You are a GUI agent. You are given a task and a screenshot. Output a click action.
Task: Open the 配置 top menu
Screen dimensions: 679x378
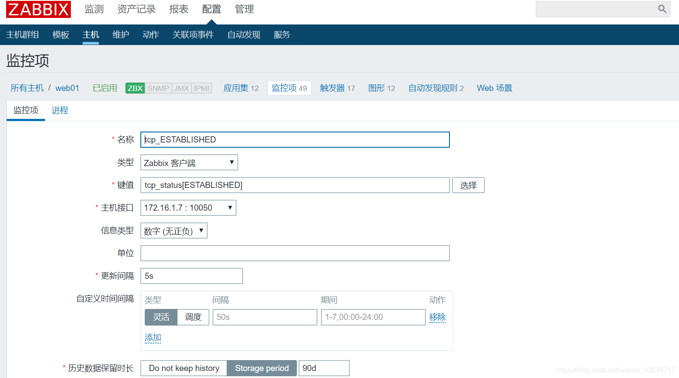click(212, 9)
